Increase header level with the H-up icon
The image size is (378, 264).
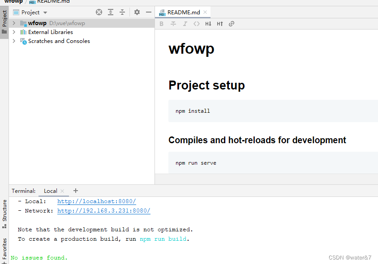coord(219,23)
